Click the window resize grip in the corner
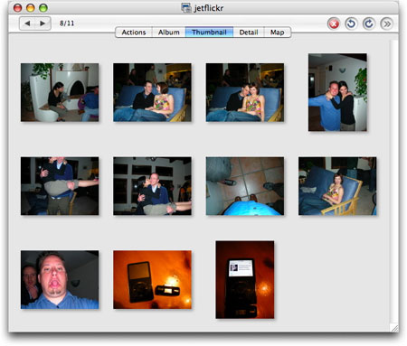The height and width of the screenshot is (346, 407). tap(394, 328)
